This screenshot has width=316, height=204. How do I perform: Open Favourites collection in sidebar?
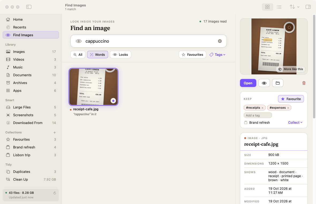point(31,139)
